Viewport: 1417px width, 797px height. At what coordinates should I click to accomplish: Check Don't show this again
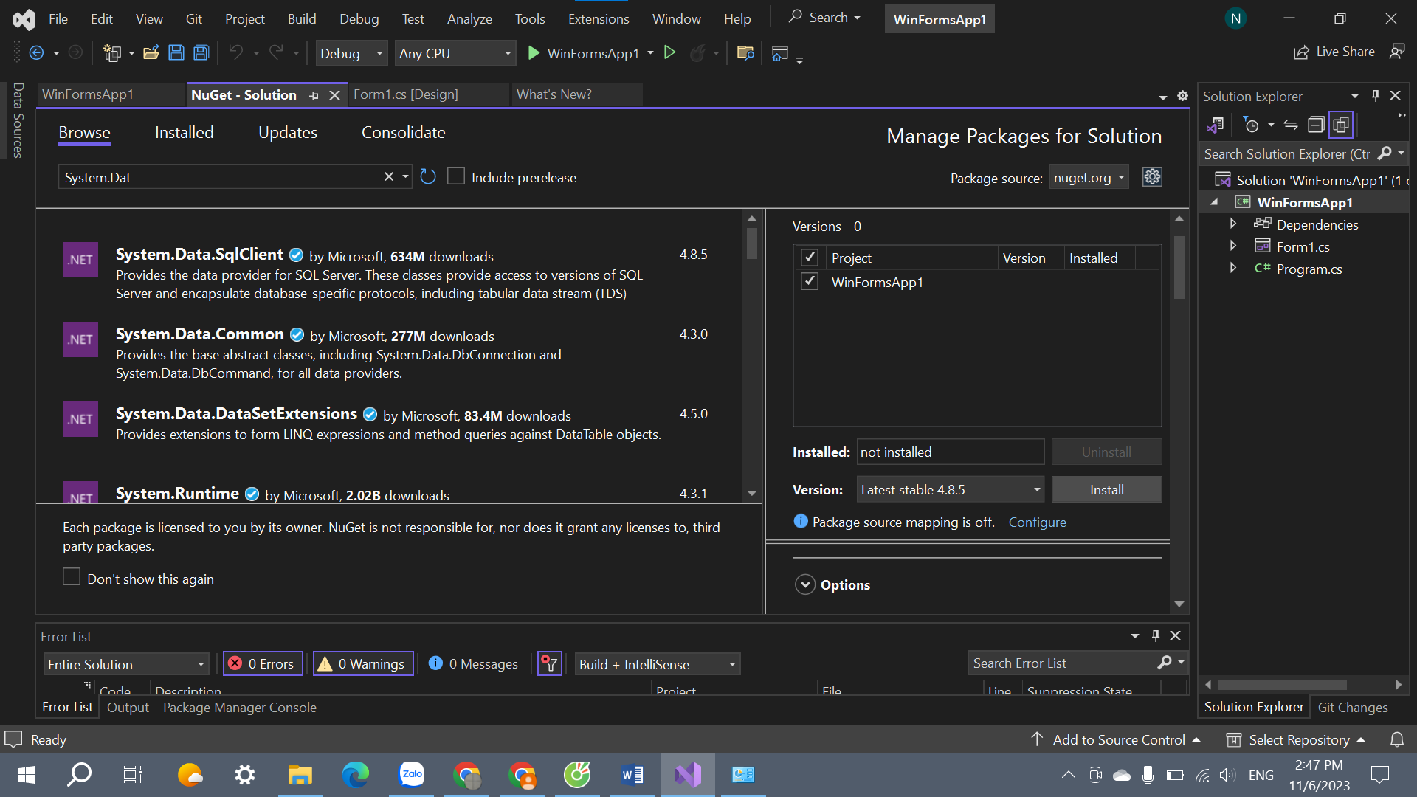tap(72, 577)
